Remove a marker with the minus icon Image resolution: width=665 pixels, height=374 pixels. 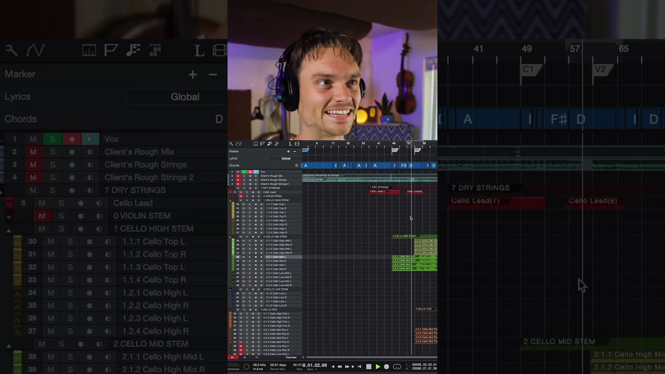(295, 151)
